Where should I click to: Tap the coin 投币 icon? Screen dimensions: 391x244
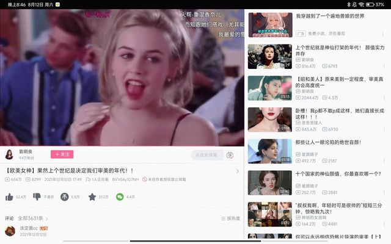(65, 197)
